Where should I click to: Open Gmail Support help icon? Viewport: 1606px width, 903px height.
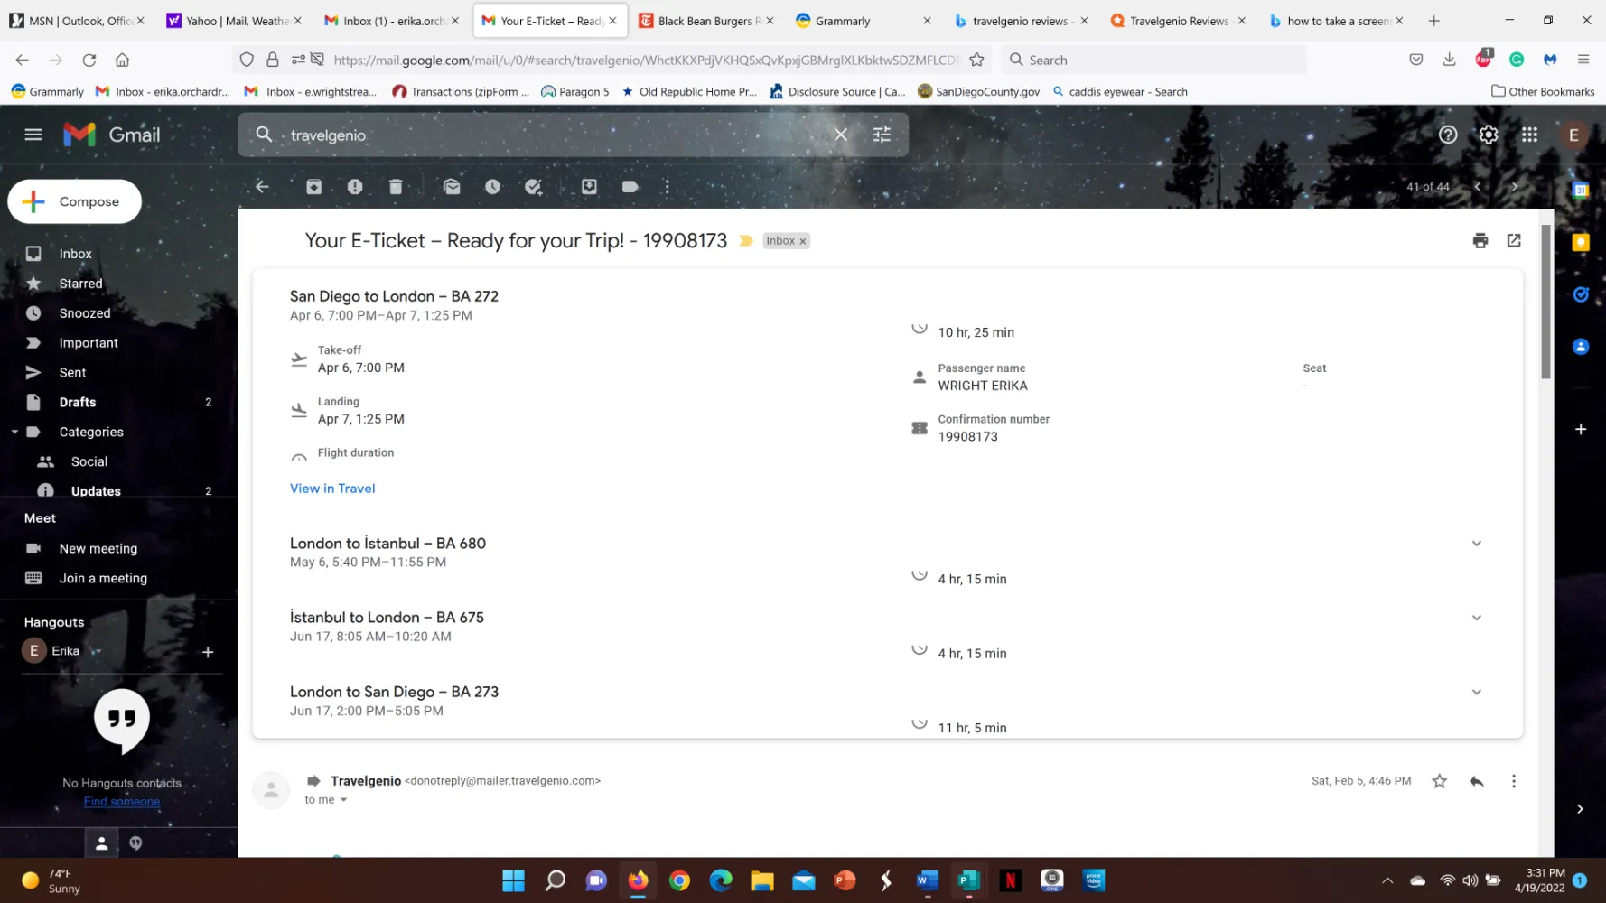(x=1448, y=135)
